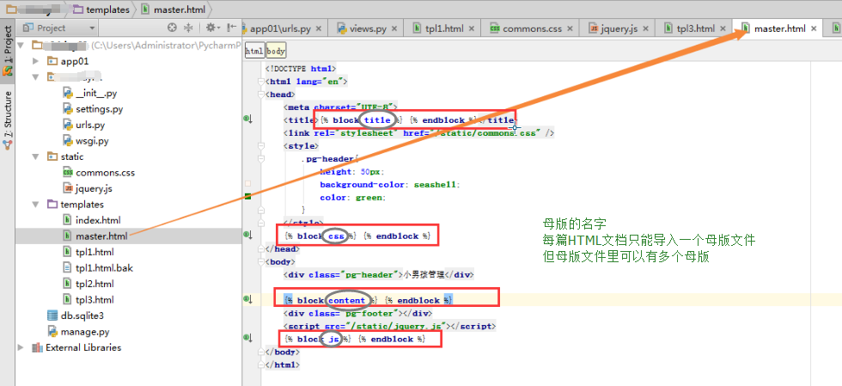Expand the app01 folder

pyautogui.click(x=36, y=61)
